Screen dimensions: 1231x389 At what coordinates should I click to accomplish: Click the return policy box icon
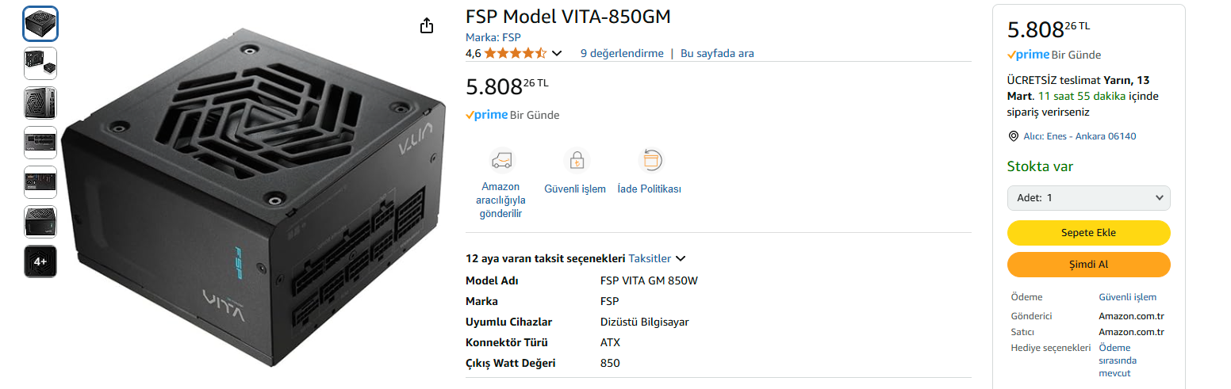650,161
